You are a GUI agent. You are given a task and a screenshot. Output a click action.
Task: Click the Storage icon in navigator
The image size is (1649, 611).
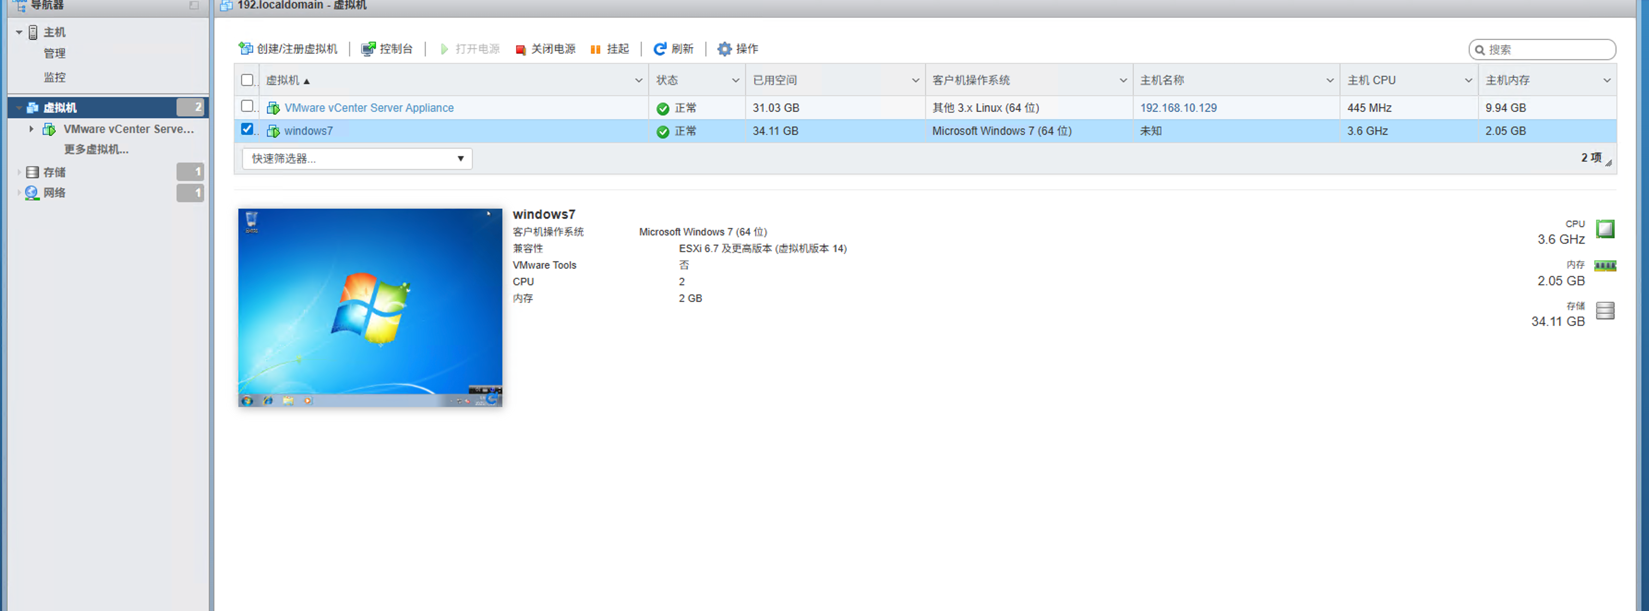(32, 172)
